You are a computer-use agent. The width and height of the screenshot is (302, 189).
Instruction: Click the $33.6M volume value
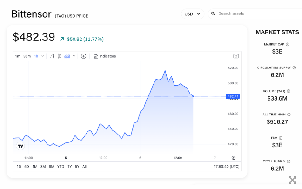pos(277,98)
